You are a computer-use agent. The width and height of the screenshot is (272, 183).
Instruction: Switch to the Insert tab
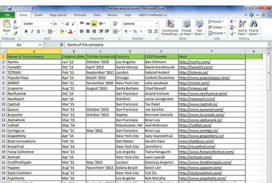(x=38, y=15)
